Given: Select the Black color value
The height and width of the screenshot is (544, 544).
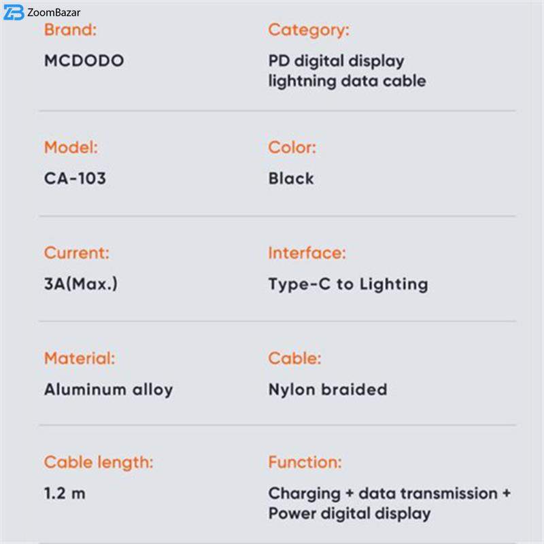Looking at the screenshot, I should click(291, 179).
